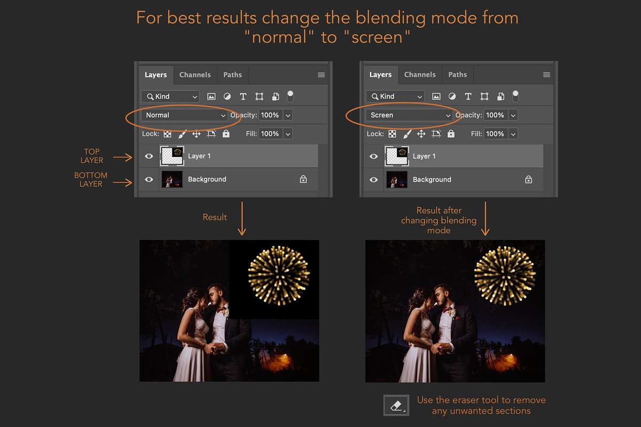Click the Fill value field in the Normal-mode panel
The height and width of the screenshot is (427, 641).
click(271, 134)
